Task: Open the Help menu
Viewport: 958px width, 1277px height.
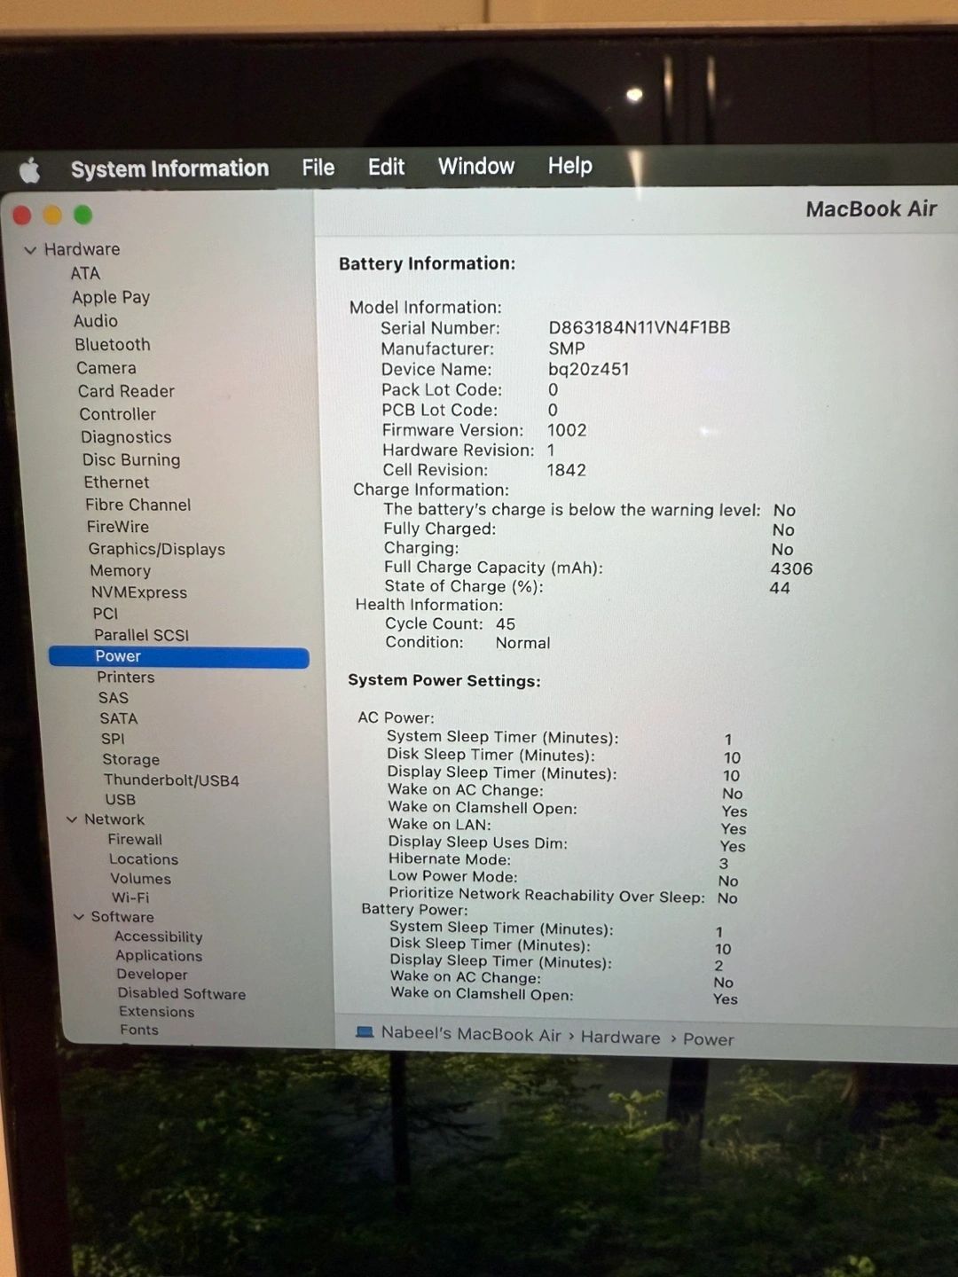Action: click(569, 165)
